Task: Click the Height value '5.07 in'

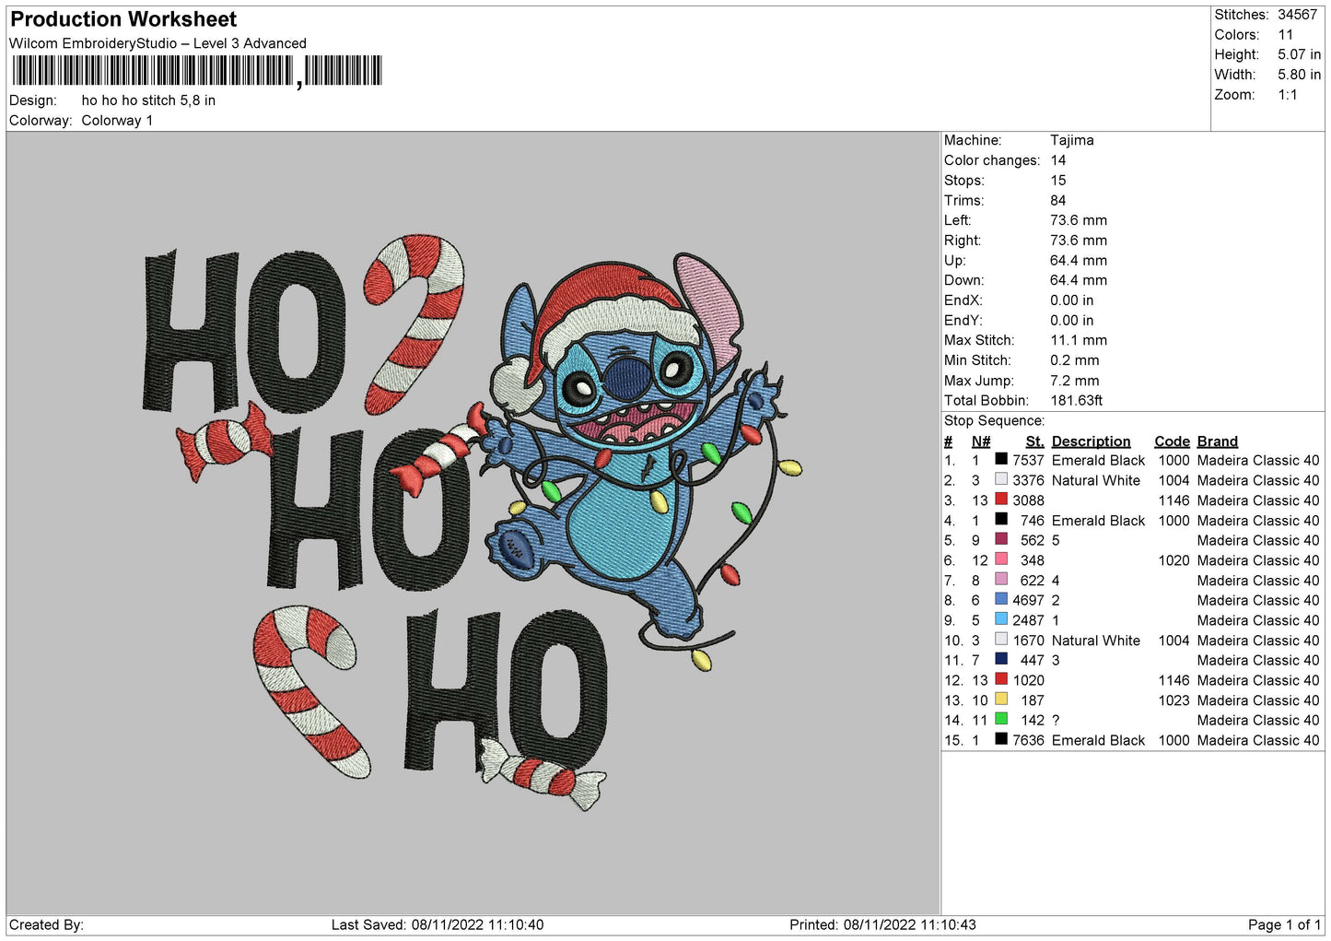Action: tap(1299, 55)
